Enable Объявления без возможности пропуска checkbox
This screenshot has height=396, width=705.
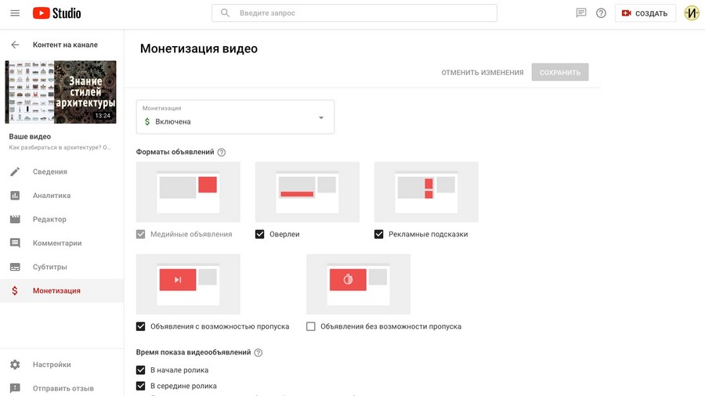coord(311,326)
